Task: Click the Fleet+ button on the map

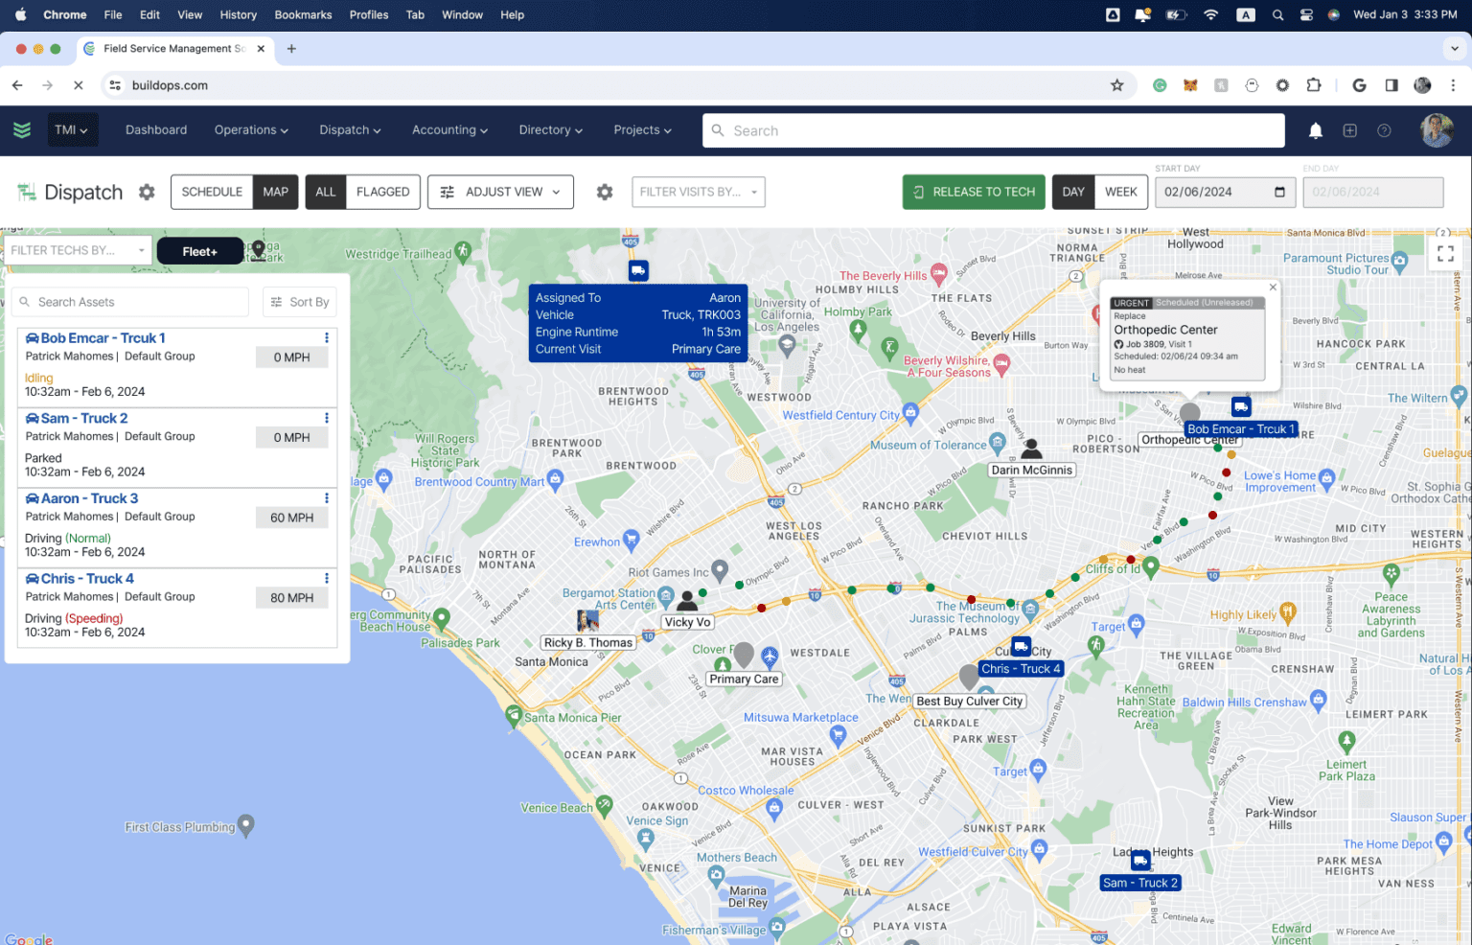Action: [x=199, y=250]
